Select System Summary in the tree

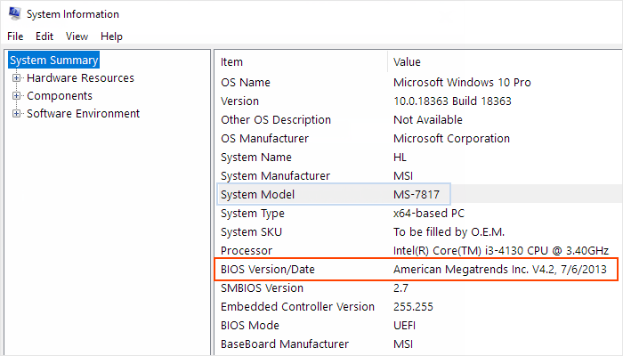(x=53, y=60)
